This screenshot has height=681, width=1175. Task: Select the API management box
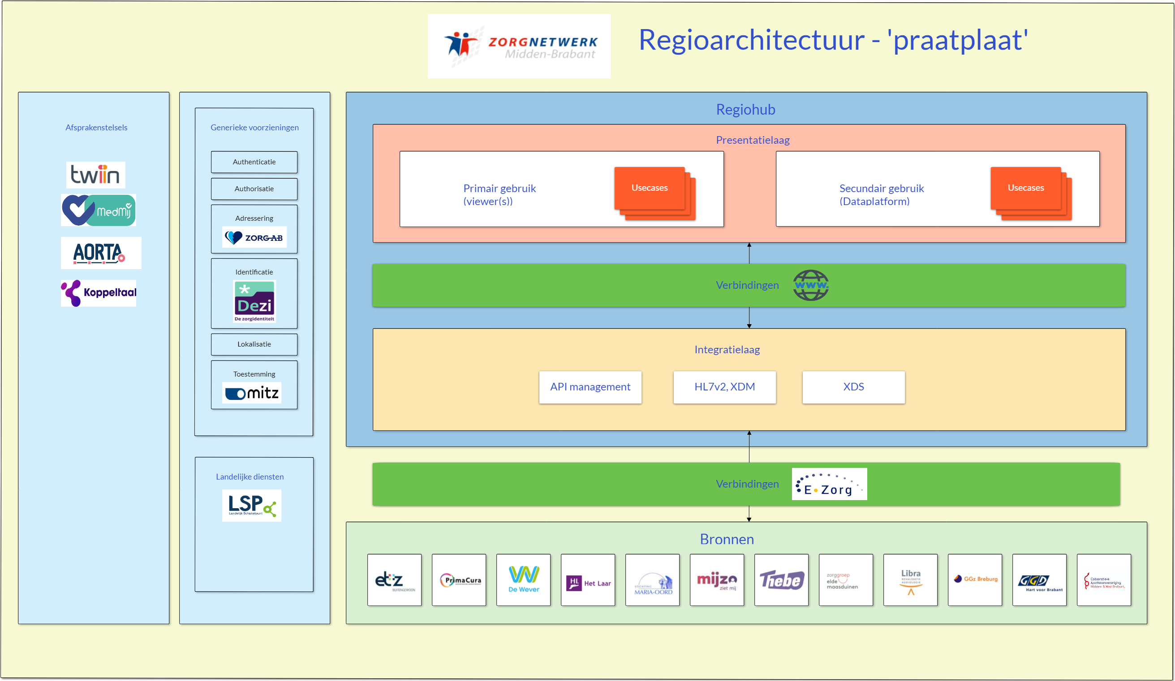590,387
